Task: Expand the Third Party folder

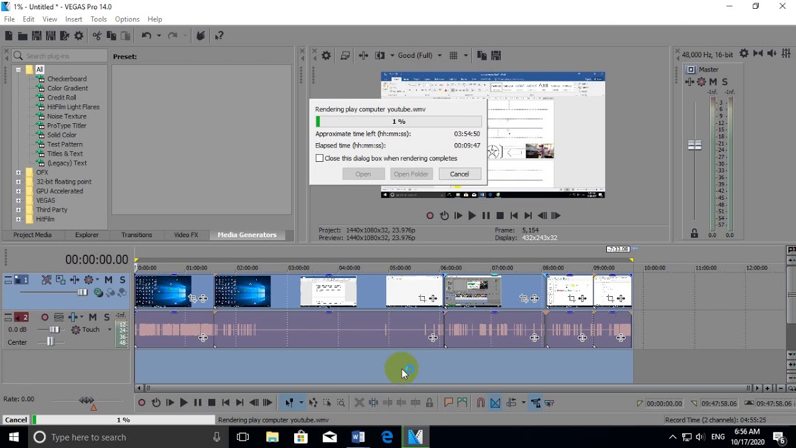Action: [18, 210]
